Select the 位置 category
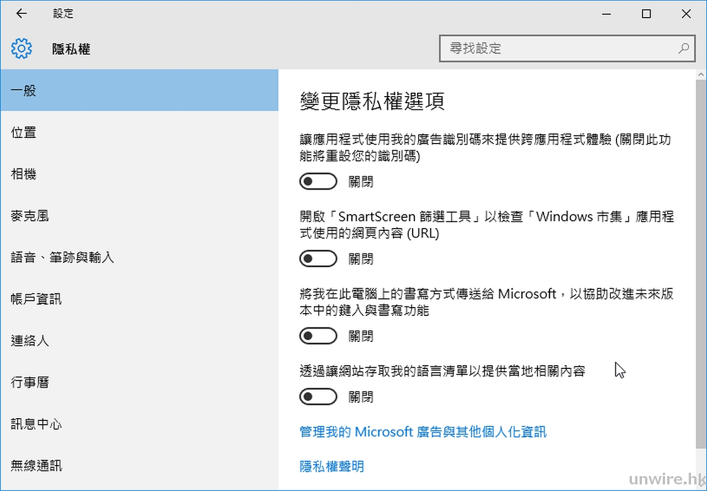The width and height of the screenshot is (707, 491). [24, 133]
